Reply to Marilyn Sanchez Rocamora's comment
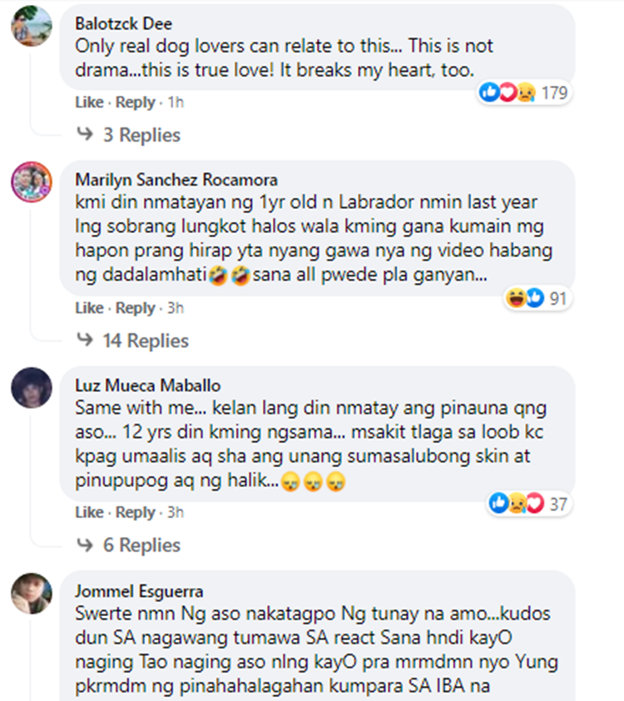 click(136, 308)
